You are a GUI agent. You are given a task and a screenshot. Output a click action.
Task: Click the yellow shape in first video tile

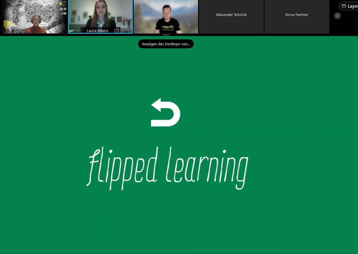click(8, 25)
